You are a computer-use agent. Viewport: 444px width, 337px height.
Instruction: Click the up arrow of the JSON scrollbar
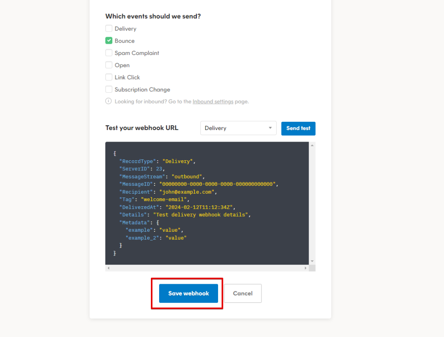click(312, 146)
